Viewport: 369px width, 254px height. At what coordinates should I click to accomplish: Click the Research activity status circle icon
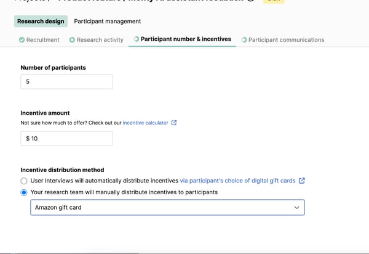click(72, 40)
